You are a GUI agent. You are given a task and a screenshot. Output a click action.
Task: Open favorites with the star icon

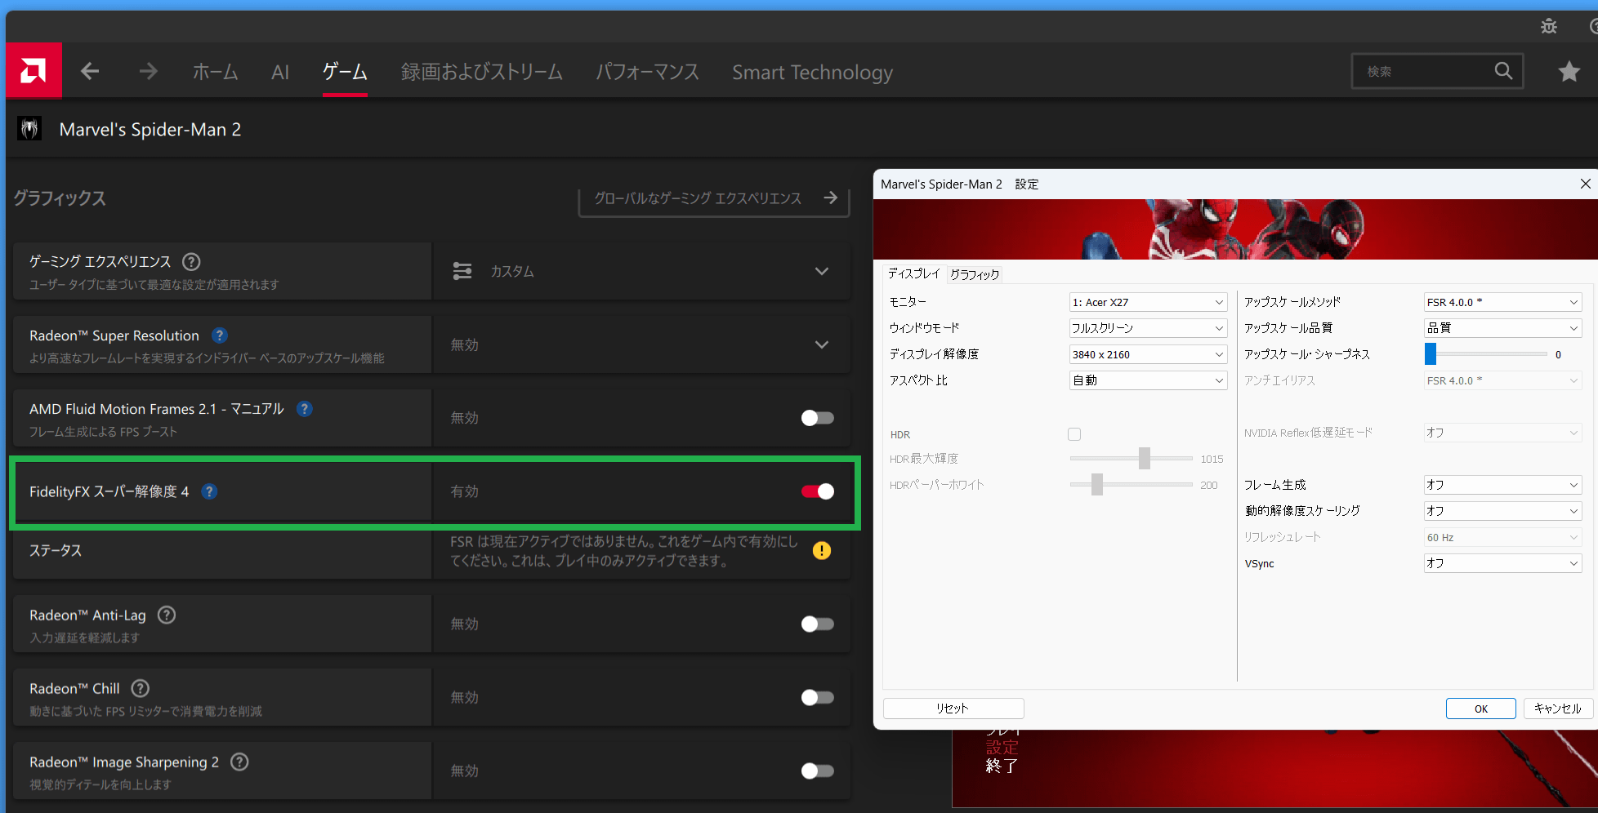click(1569, 72)
